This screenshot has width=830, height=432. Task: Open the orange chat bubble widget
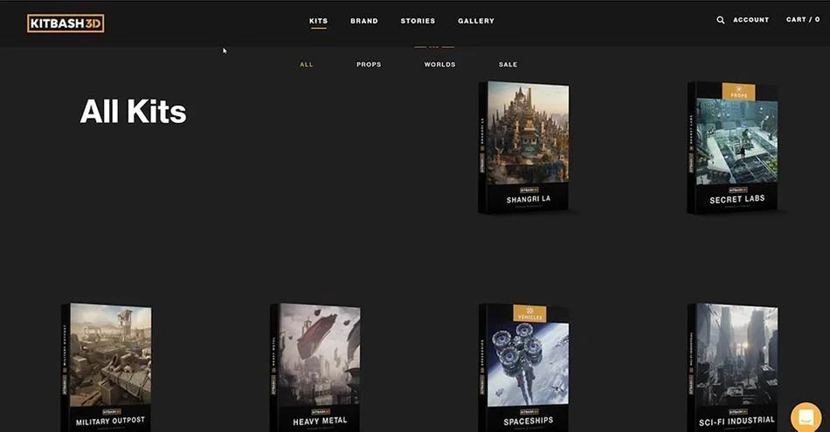806,418
